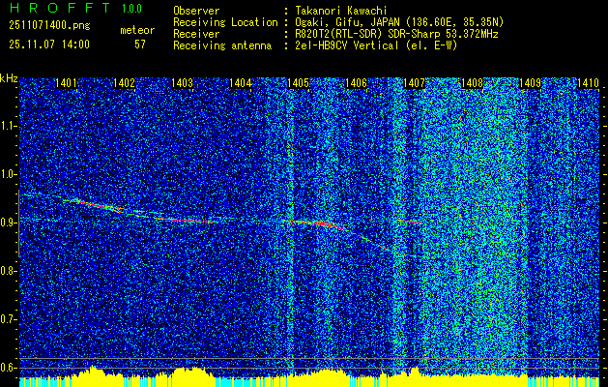Click the HROFFT 1.0.0 title text
This screenshot has height=387, width=608.
pos(76,8)
